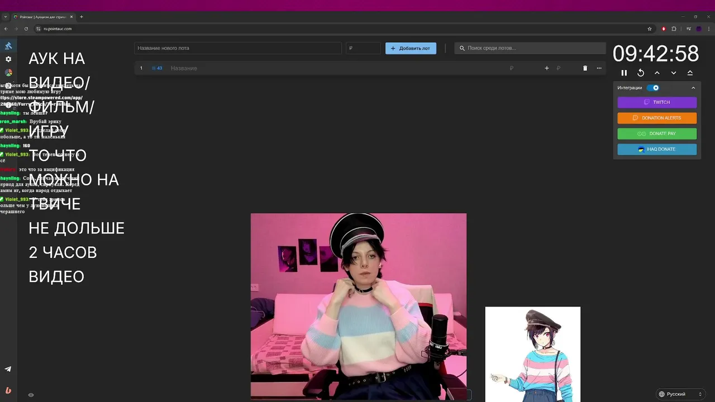Open the auction gavel page in sidebar

coord(8,45)
